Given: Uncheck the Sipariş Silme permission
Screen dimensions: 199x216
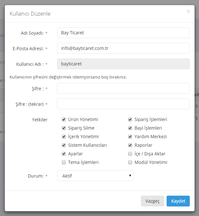Looking at the screenshot, I should click(64, 128).
